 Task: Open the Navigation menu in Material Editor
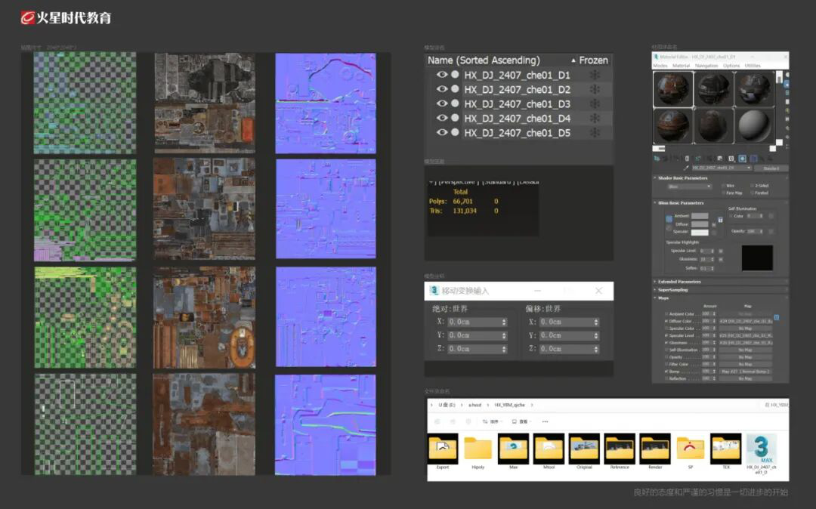706,66
